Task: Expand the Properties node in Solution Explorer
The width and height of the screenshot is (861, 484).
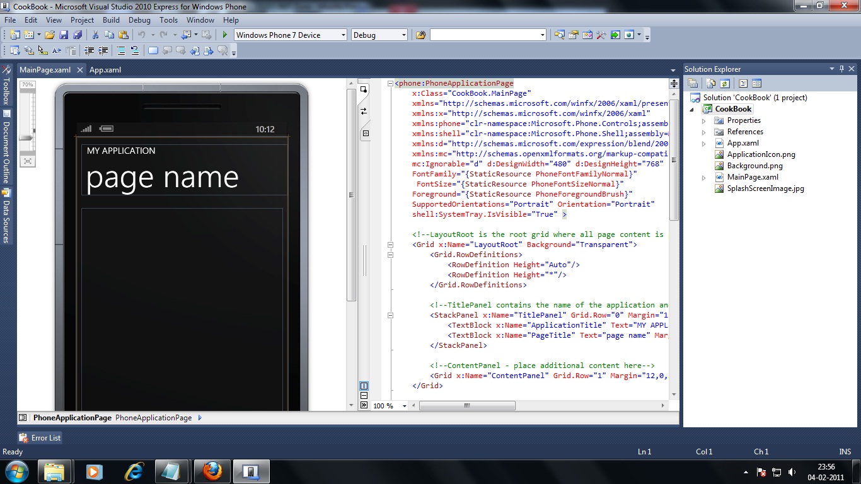Action: [x=704, y=120]
